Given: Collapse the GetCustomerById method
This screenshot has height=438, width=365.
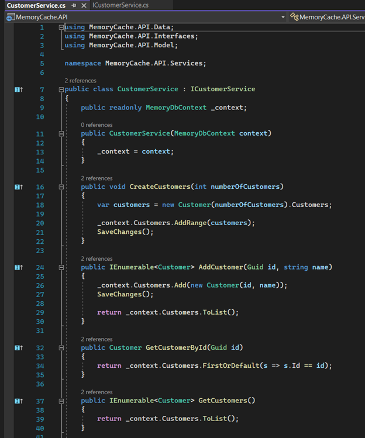Looking at the screenshot, I should tap(61, 347).
